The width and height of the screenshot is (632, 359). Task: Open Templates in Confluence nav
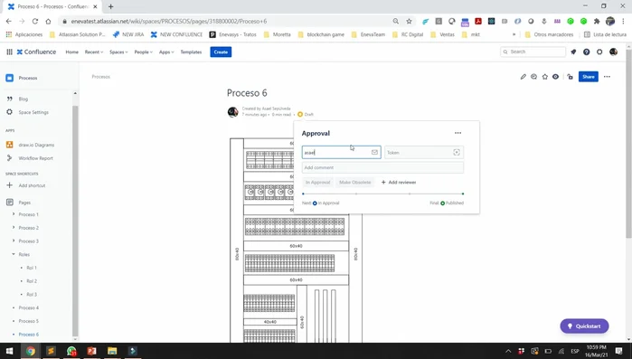click(191, 52)
